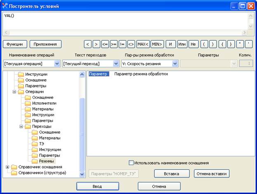Screen dimensions: 257x194
Task: Insert a single quote character
Action: point(249,44)
